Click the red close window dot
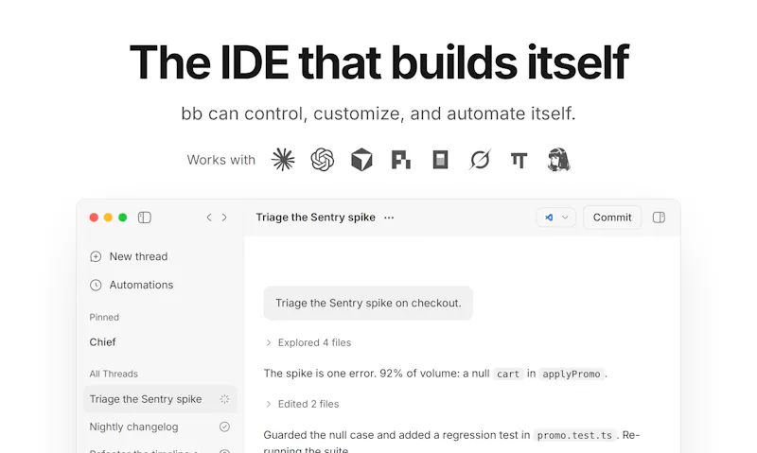The image size is (757, 453). pos(94,218)
